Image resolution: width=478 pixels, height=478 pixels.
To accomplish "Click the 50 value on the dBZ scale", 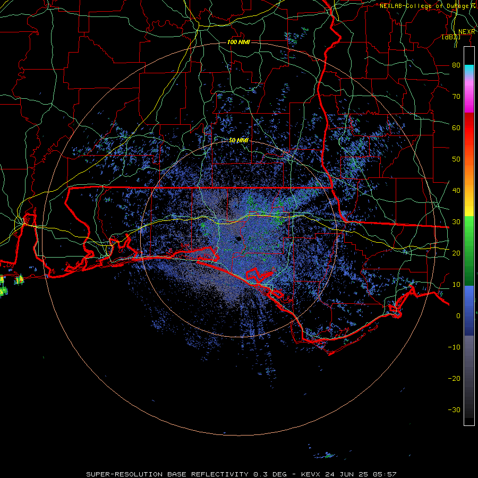I will 456,159.
